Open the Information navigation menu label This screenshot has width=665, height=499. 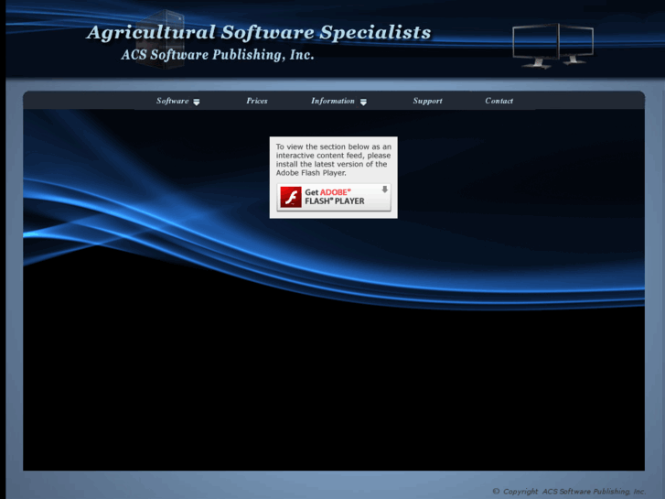click(332, 101)
